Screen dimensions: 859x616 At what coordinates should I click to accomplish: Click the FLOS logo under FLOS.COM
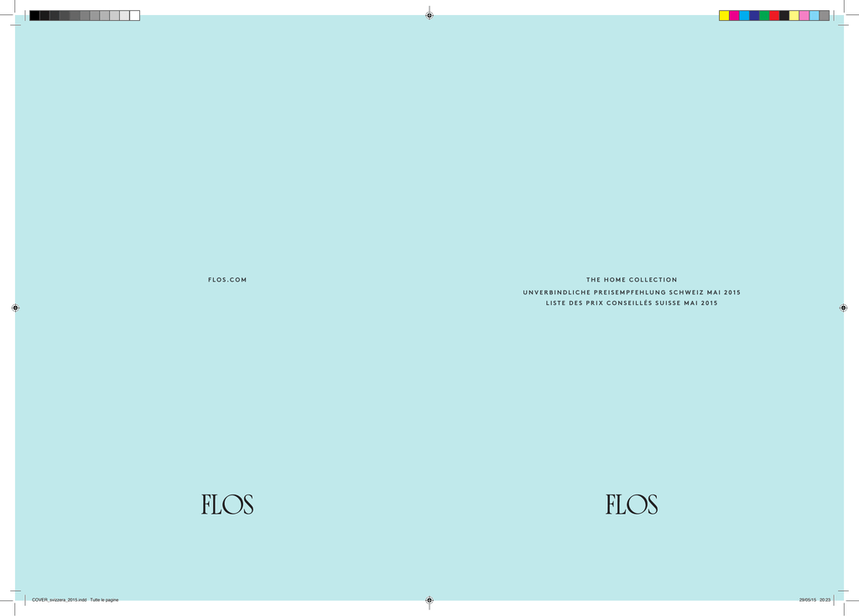227,505
